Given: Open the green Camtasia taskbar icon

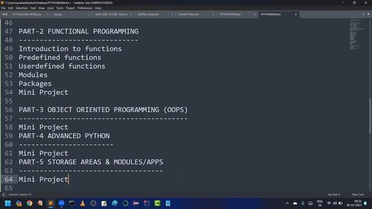Looking at the screenshot, I should click(157, 203).
